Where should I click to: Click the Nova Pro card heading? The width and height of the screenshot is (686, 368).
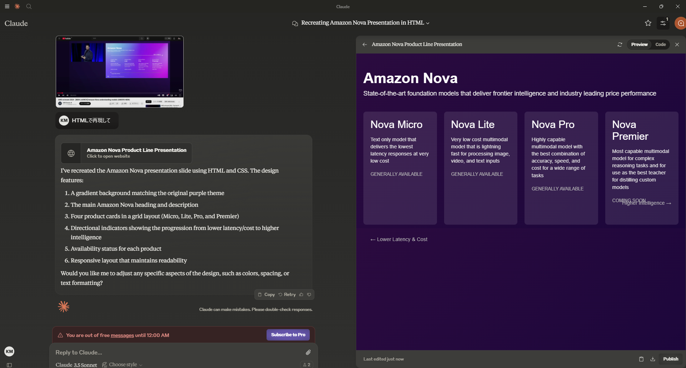tap(553, 124)
